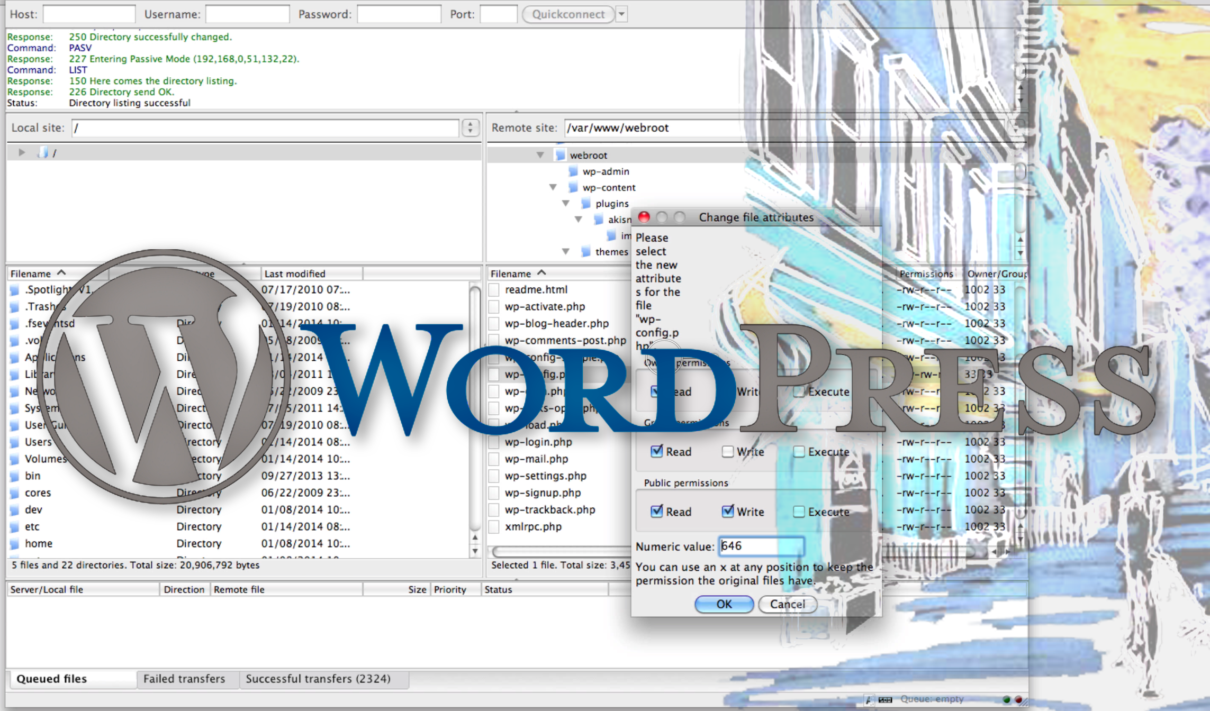Click the wp-login.php file icon

[494, 442]
